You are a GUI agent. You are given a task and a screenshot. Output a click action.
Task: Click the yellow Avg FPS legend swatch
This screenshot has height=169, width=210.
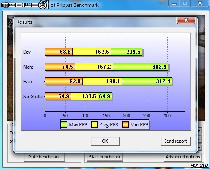[x=95, y=125]
